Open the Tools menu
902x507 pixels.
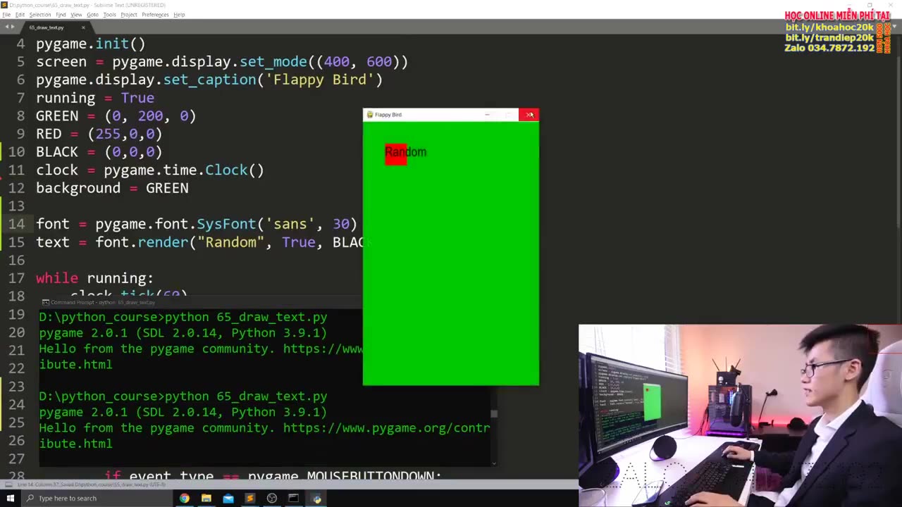(x=109, y=14)
